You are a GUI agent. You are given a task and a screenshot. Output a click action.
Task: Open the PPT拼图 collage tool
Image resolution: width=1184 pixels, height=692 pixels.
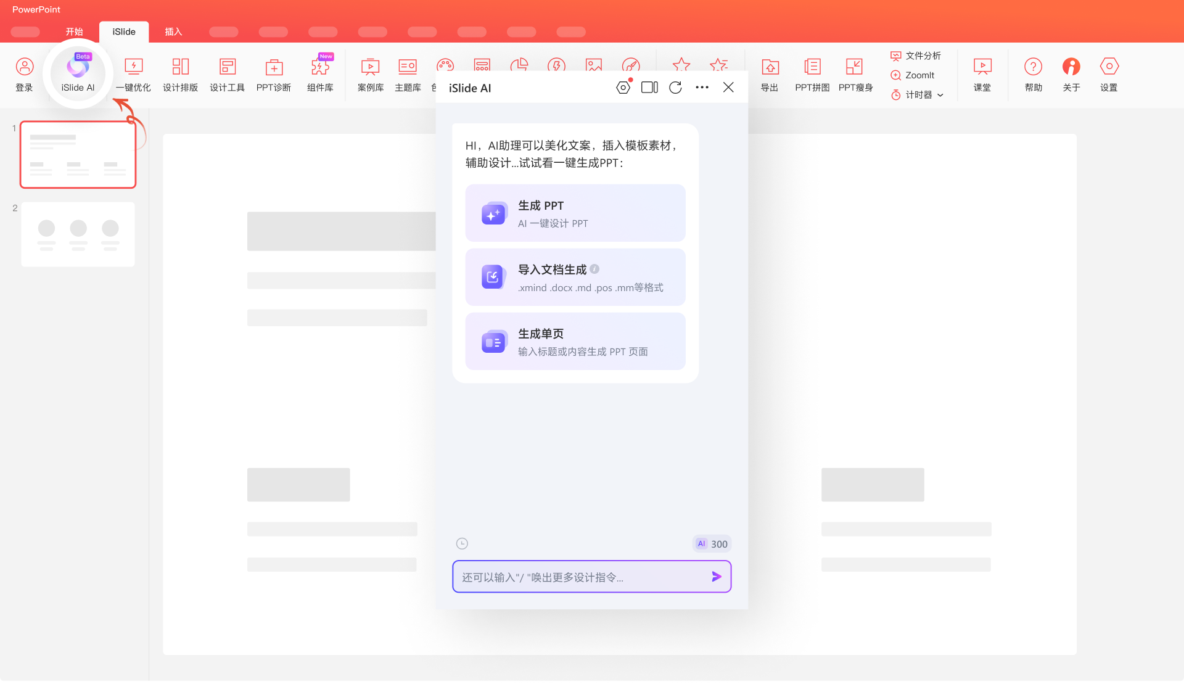tap(812, 74)
